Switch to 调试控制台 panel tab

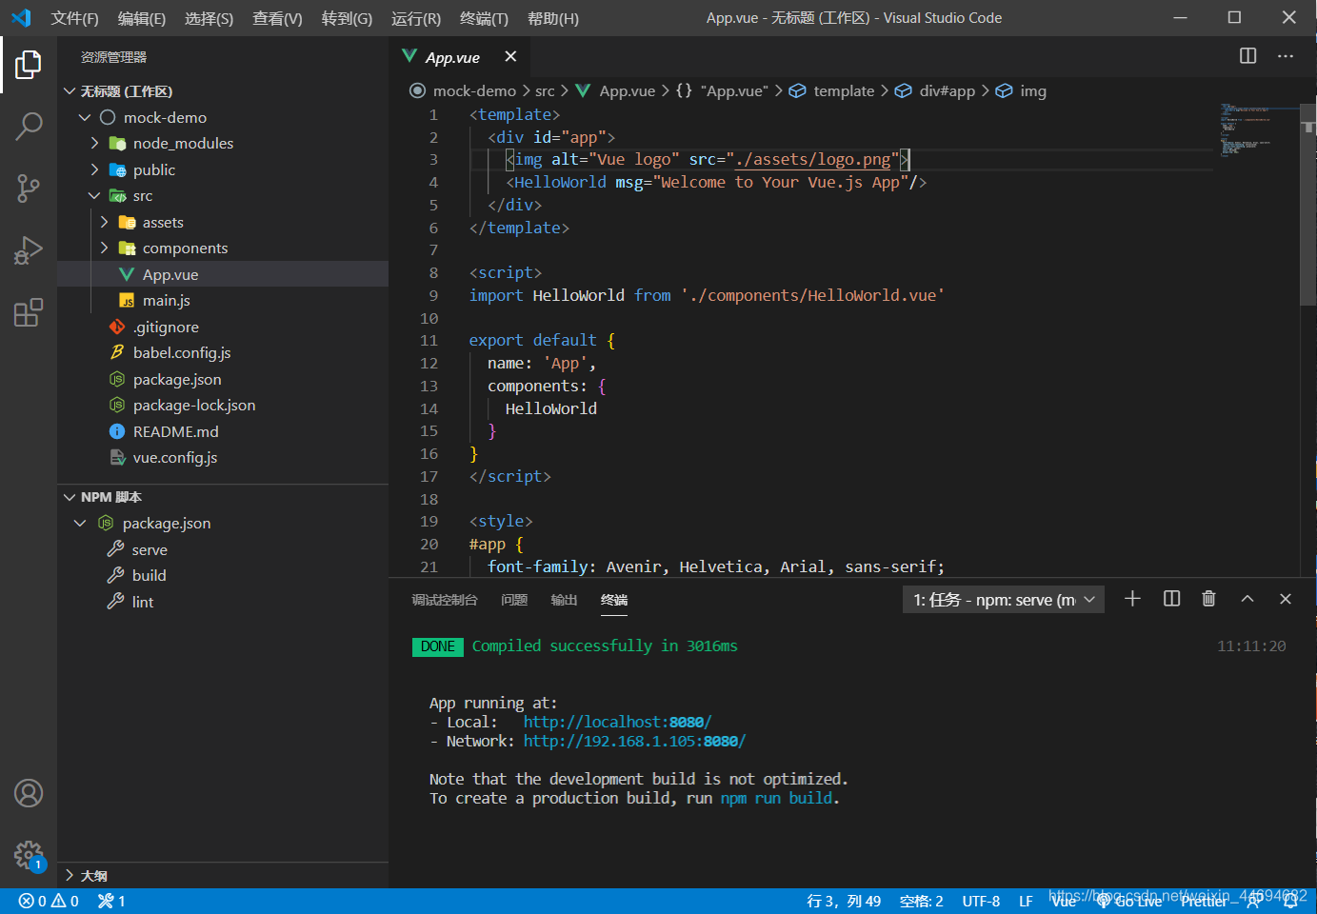(445, 599)
